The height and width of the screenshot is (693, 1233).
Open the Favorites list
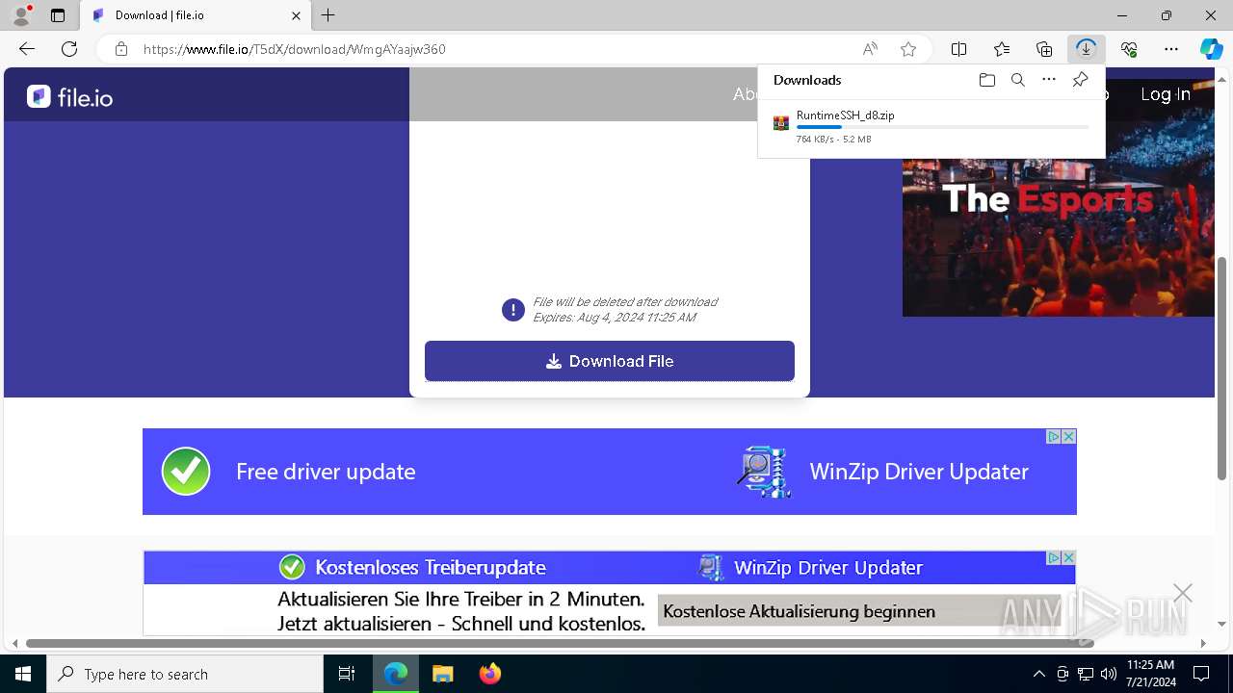coord(1002,49)
